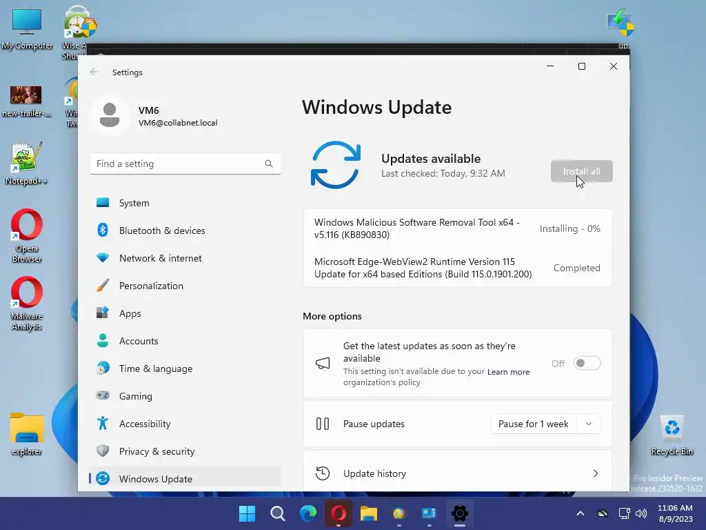Go back with the Settings back arrow
Image resolution: width=706 pixels, height=530 pixels.
tap(94, 72)
